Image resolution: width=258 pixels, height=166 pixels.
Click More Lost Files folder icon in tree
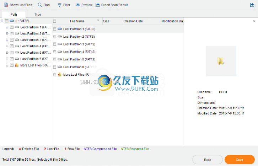[x=17, y=65]
